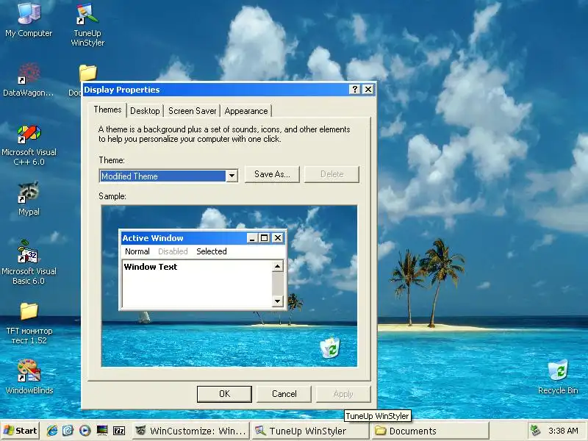Screen dimensions: 588x441
Task: Expand the Theme dropdown arrow
Action: (x=232, y=176)
